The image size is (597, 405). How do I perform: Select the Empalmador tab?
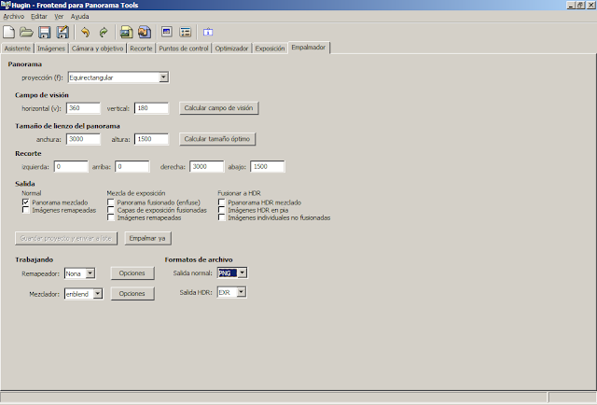pos(309,48)
